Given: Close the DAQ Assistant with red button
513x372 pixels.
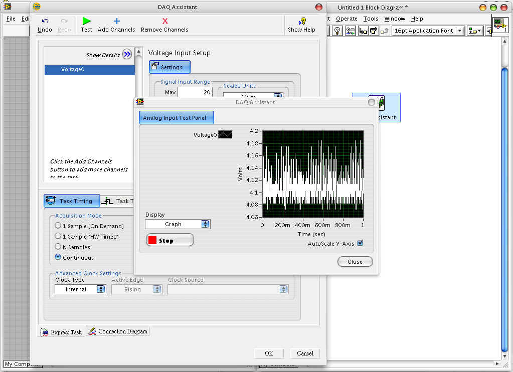Looking at the screenshot, I should (x=318, y=7).
